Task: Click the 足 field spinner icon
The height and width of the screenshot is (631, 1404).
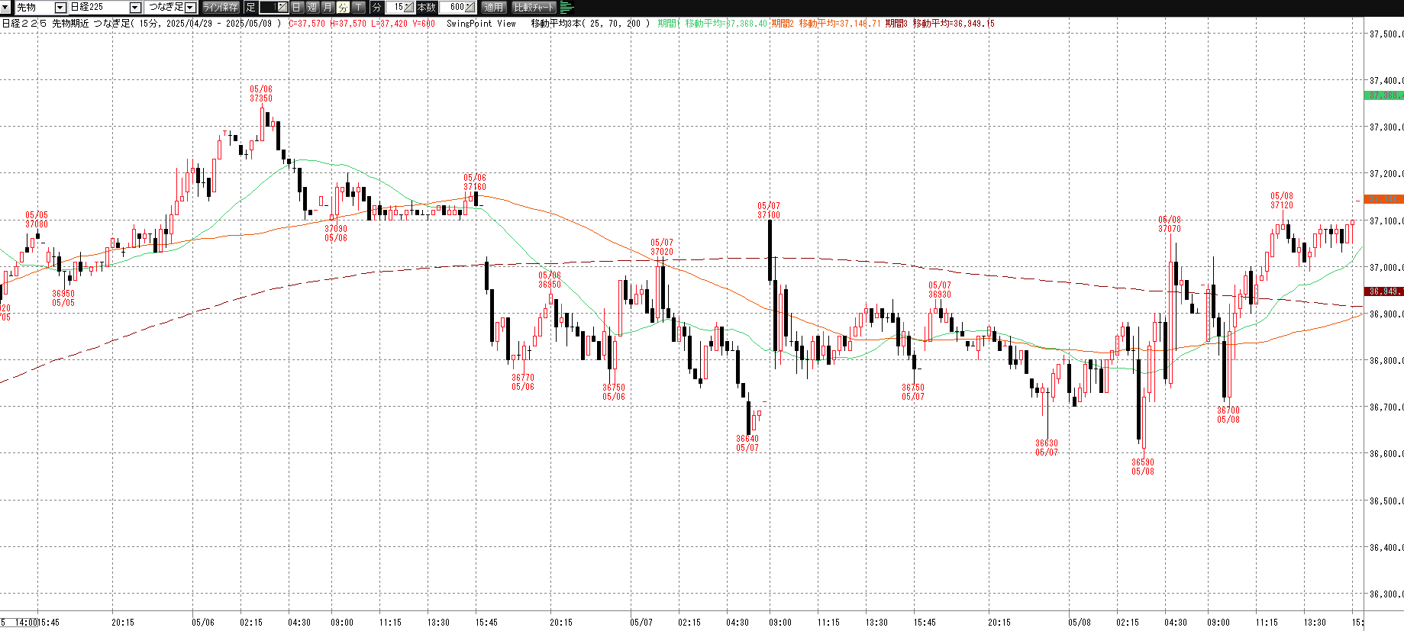Action: 282,8
